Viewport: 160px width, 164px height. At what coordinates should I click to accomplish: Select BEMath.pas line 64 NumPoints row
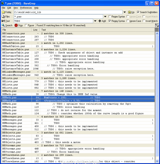(78, 97)
